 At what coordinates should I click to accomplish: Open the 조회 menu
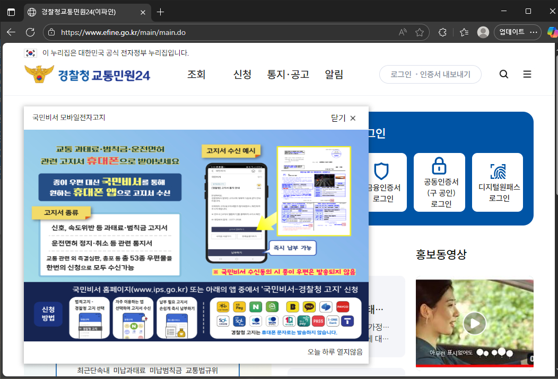point(196,74)
